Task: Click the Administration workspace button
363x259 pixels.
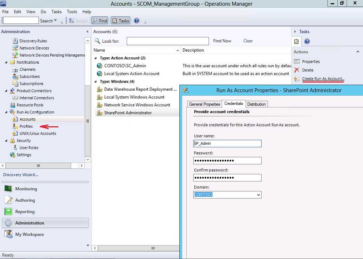Action: 46,223
